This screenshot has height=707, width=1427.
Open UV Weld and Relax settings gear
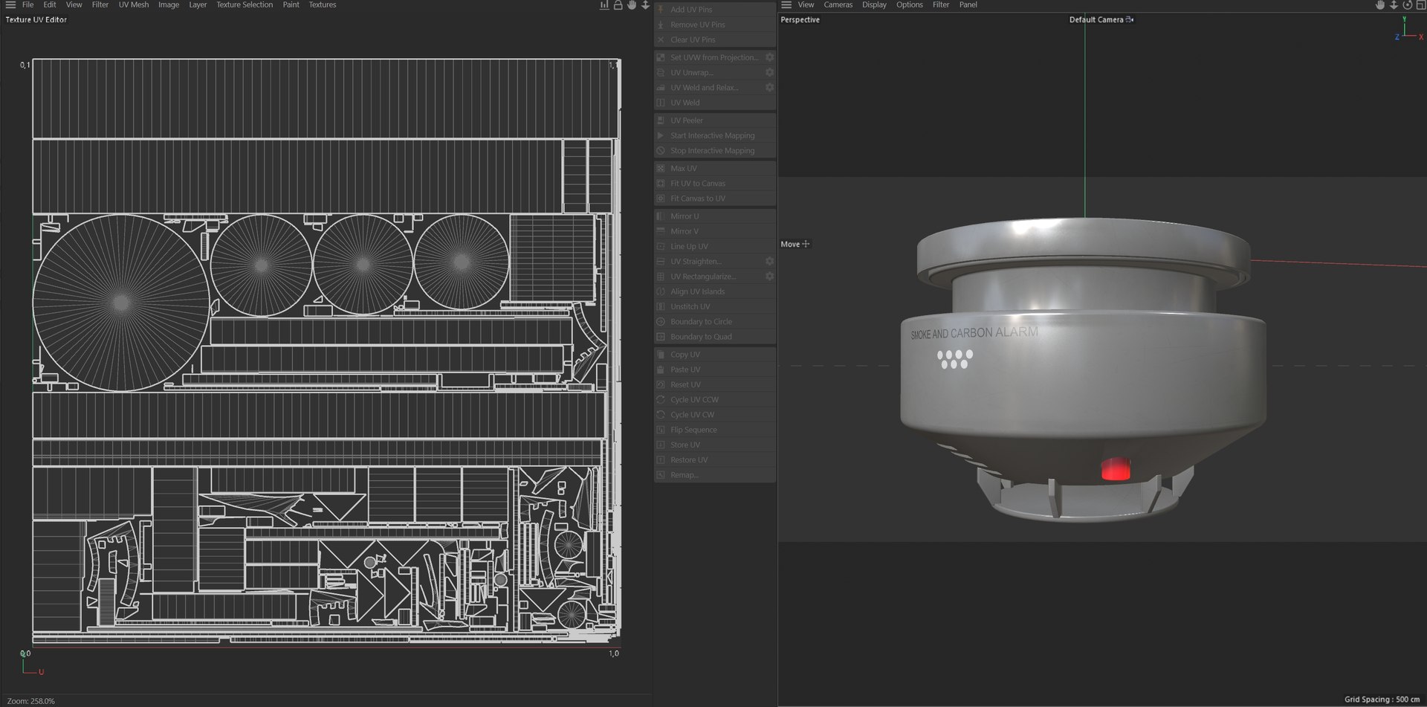click(x=769, y=87)
